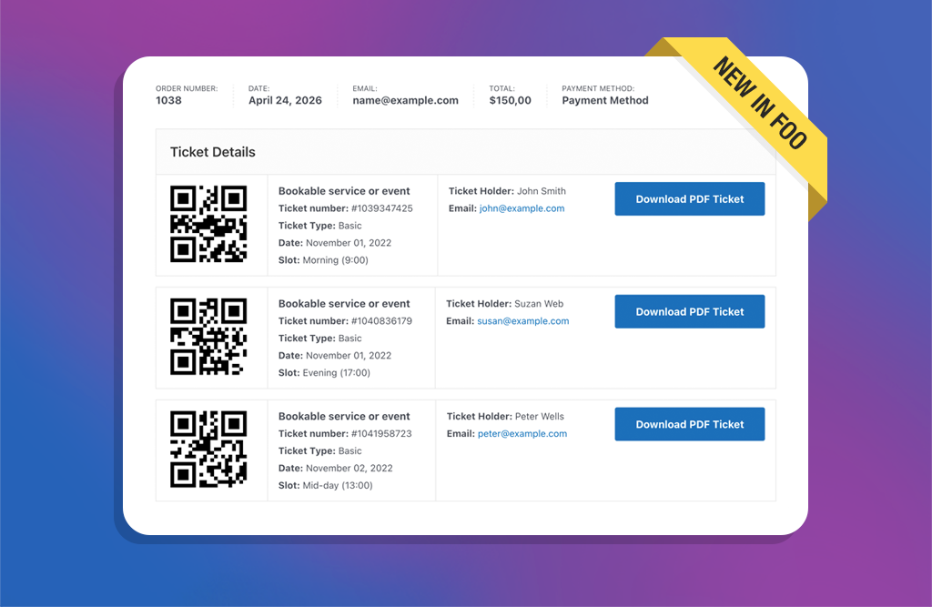Download John Smith's PDF ticket
This screenshot has width=932, height=607.
click(x=689, y=199)
